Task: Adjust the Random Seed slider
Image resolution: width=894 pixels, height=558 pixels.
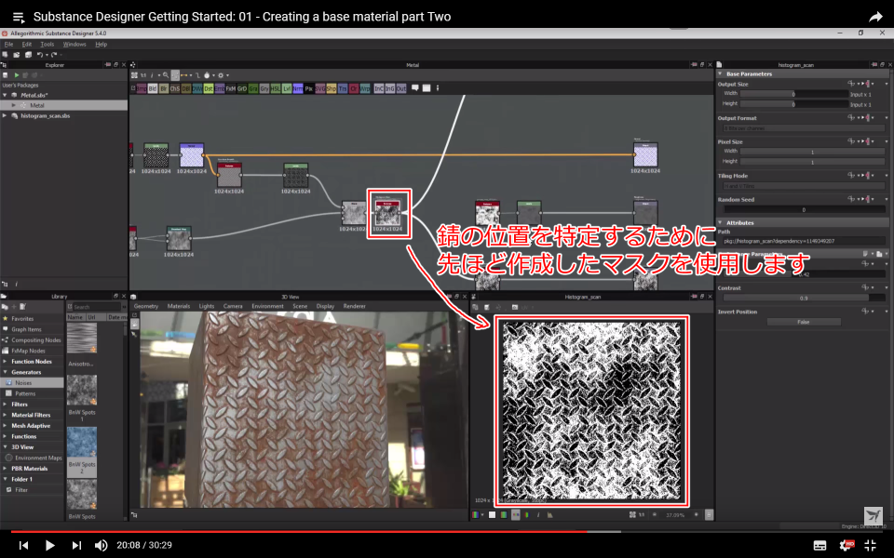Action: tap(804, 209)
